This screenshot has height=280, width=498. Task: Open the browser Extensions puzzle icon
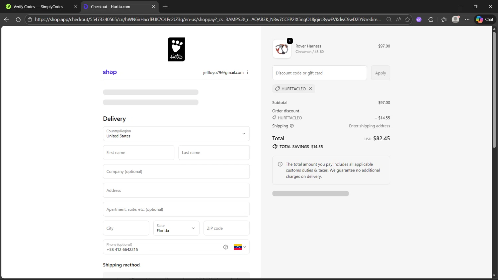(431, 20)
